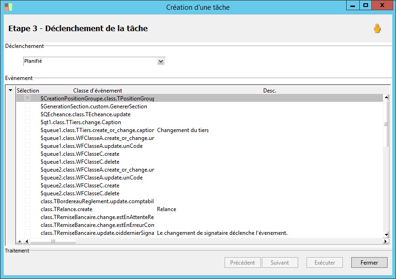This screenshot has width=396, height=279.
Task: Click the orange user assistant icon
Action: coord(377,28)
